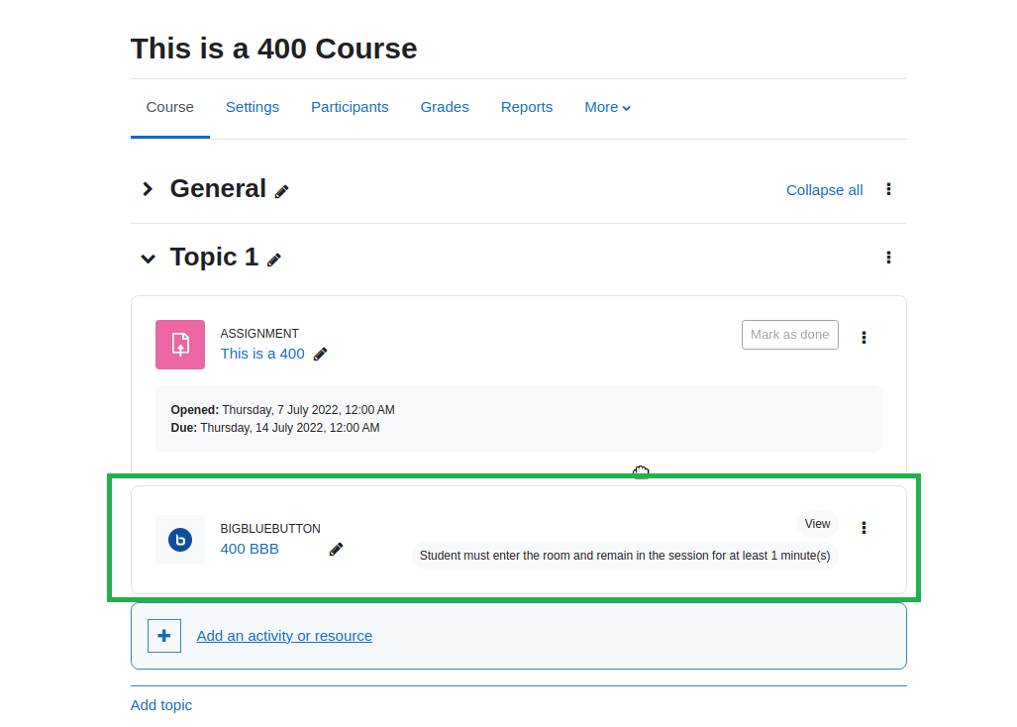Select the Course tab
The width and height of the screenshot is (1017, 727).
click(x=170, y=108)
